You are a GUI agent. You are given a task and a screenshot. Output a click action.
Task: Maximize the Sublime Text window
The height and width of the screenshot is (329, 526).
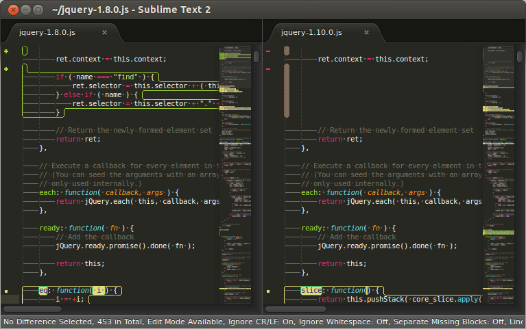tap(38, 10)
